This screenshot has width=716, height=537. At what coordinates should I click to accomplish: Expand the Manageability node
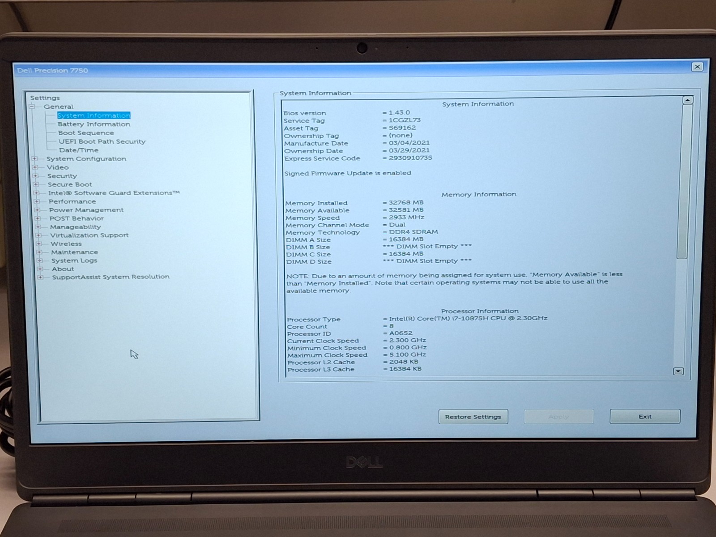pyautogui.click(x=38, y=227)
